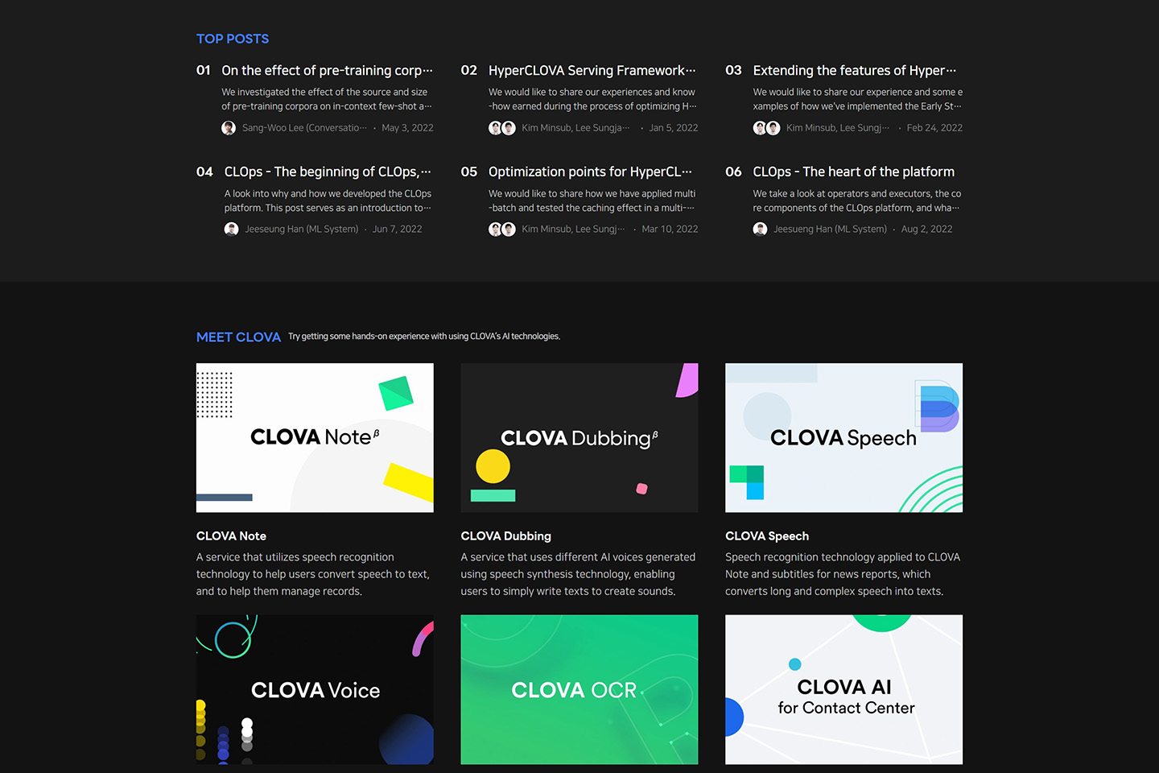1159x773 pixels.
Task: Click Sang-Woo Lee's author avatar
Action: (229, 128)
